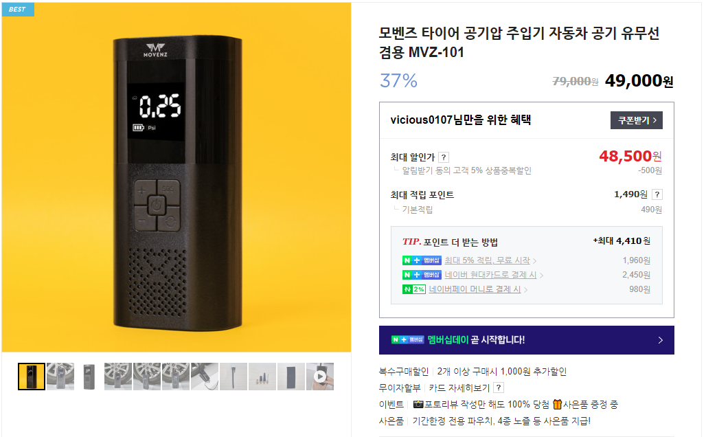Open 네이버페이 머니로 결제 시 link
Screen dimensions: 706x437
pyautogui.click(x=475, y=289)
